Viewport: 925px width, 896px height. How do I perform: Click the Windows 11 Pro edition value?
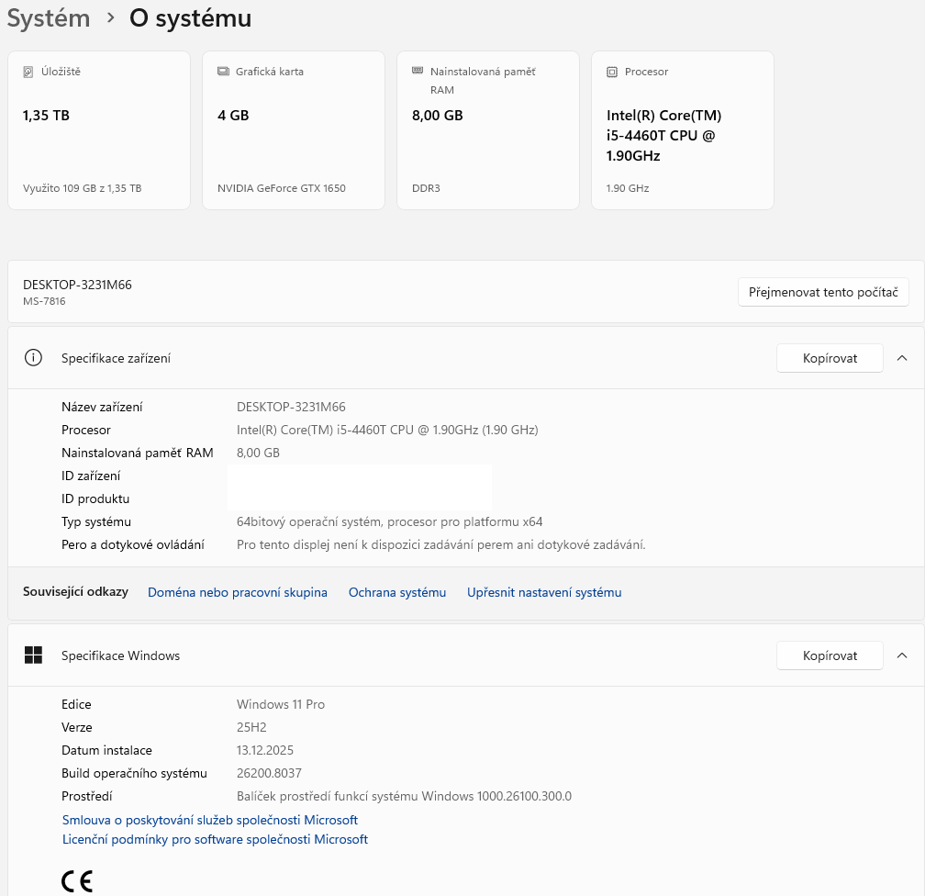pos(281,704)
